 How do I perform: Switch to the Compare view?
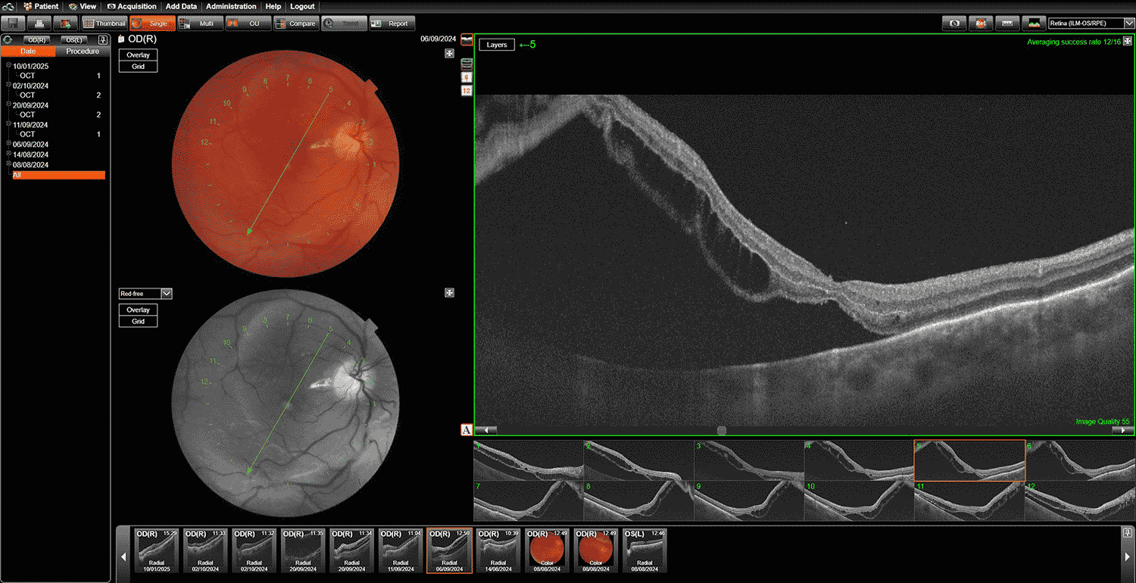pos(295,23)
